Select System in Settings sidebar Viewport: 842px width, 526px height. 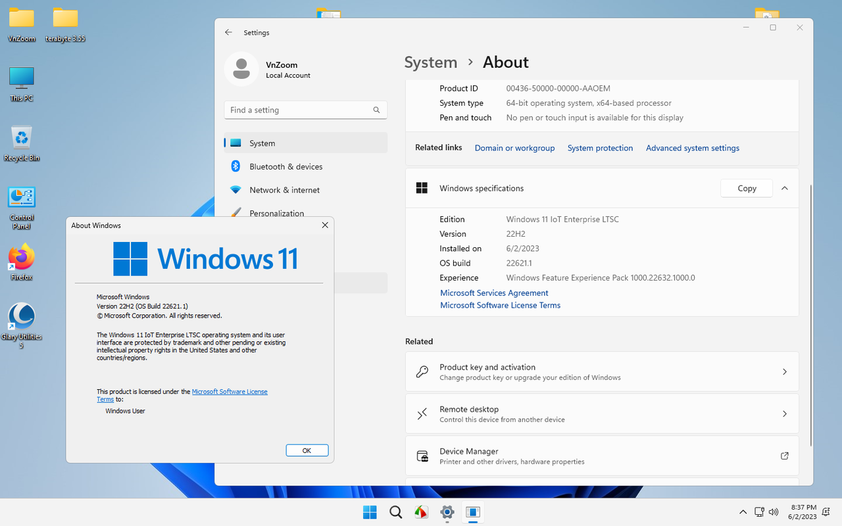[306, 143]
